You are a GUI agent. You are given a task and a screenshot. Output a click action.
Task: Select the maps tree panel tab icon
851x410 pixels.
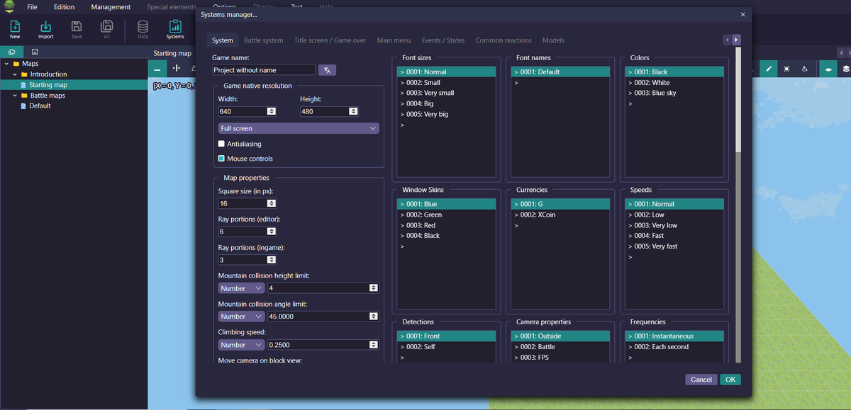(x=11, y=52)
